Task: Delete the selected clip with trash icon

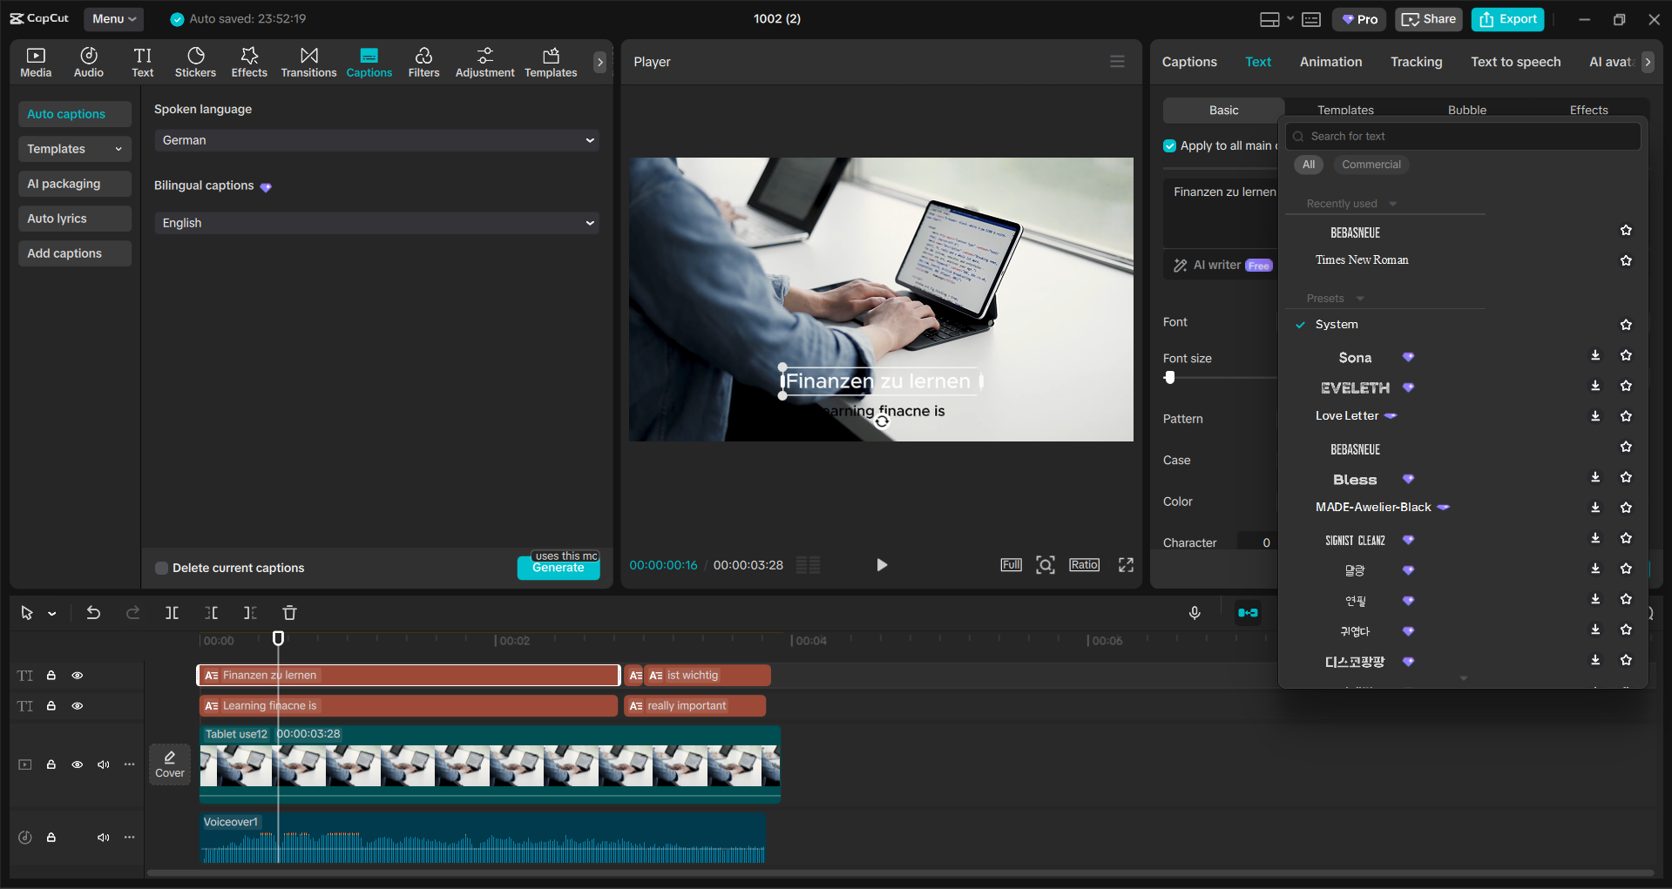Action: pyautogui.click(x=290, y=613)
